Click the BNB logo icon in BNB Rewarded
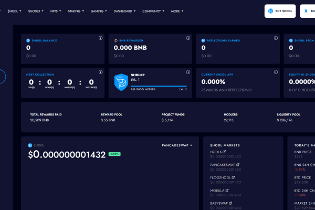The image size is (315, 210). click(x=115, y=40)
